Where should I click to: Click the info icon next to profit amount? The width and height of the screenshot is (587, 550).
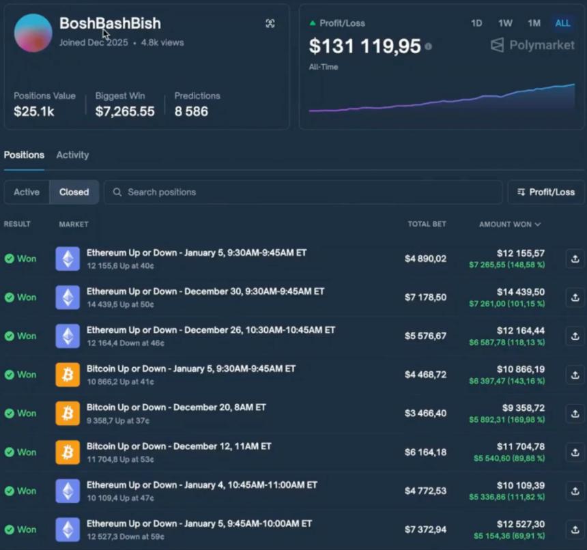tap(428, 46)
